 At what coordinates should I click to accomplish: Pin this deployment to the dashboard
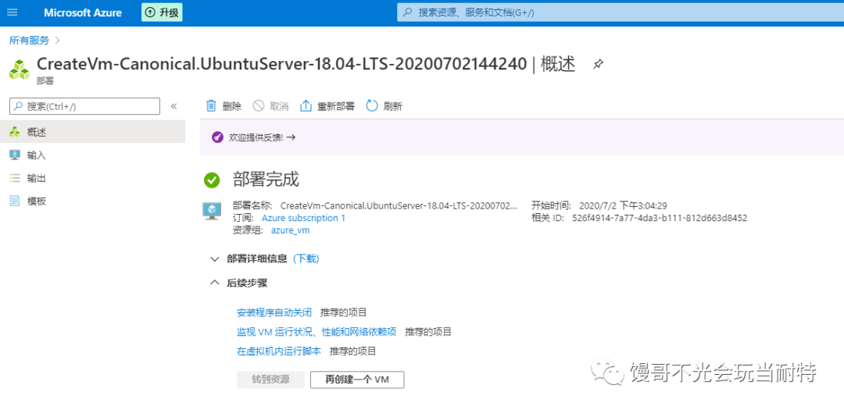[598, 65]
